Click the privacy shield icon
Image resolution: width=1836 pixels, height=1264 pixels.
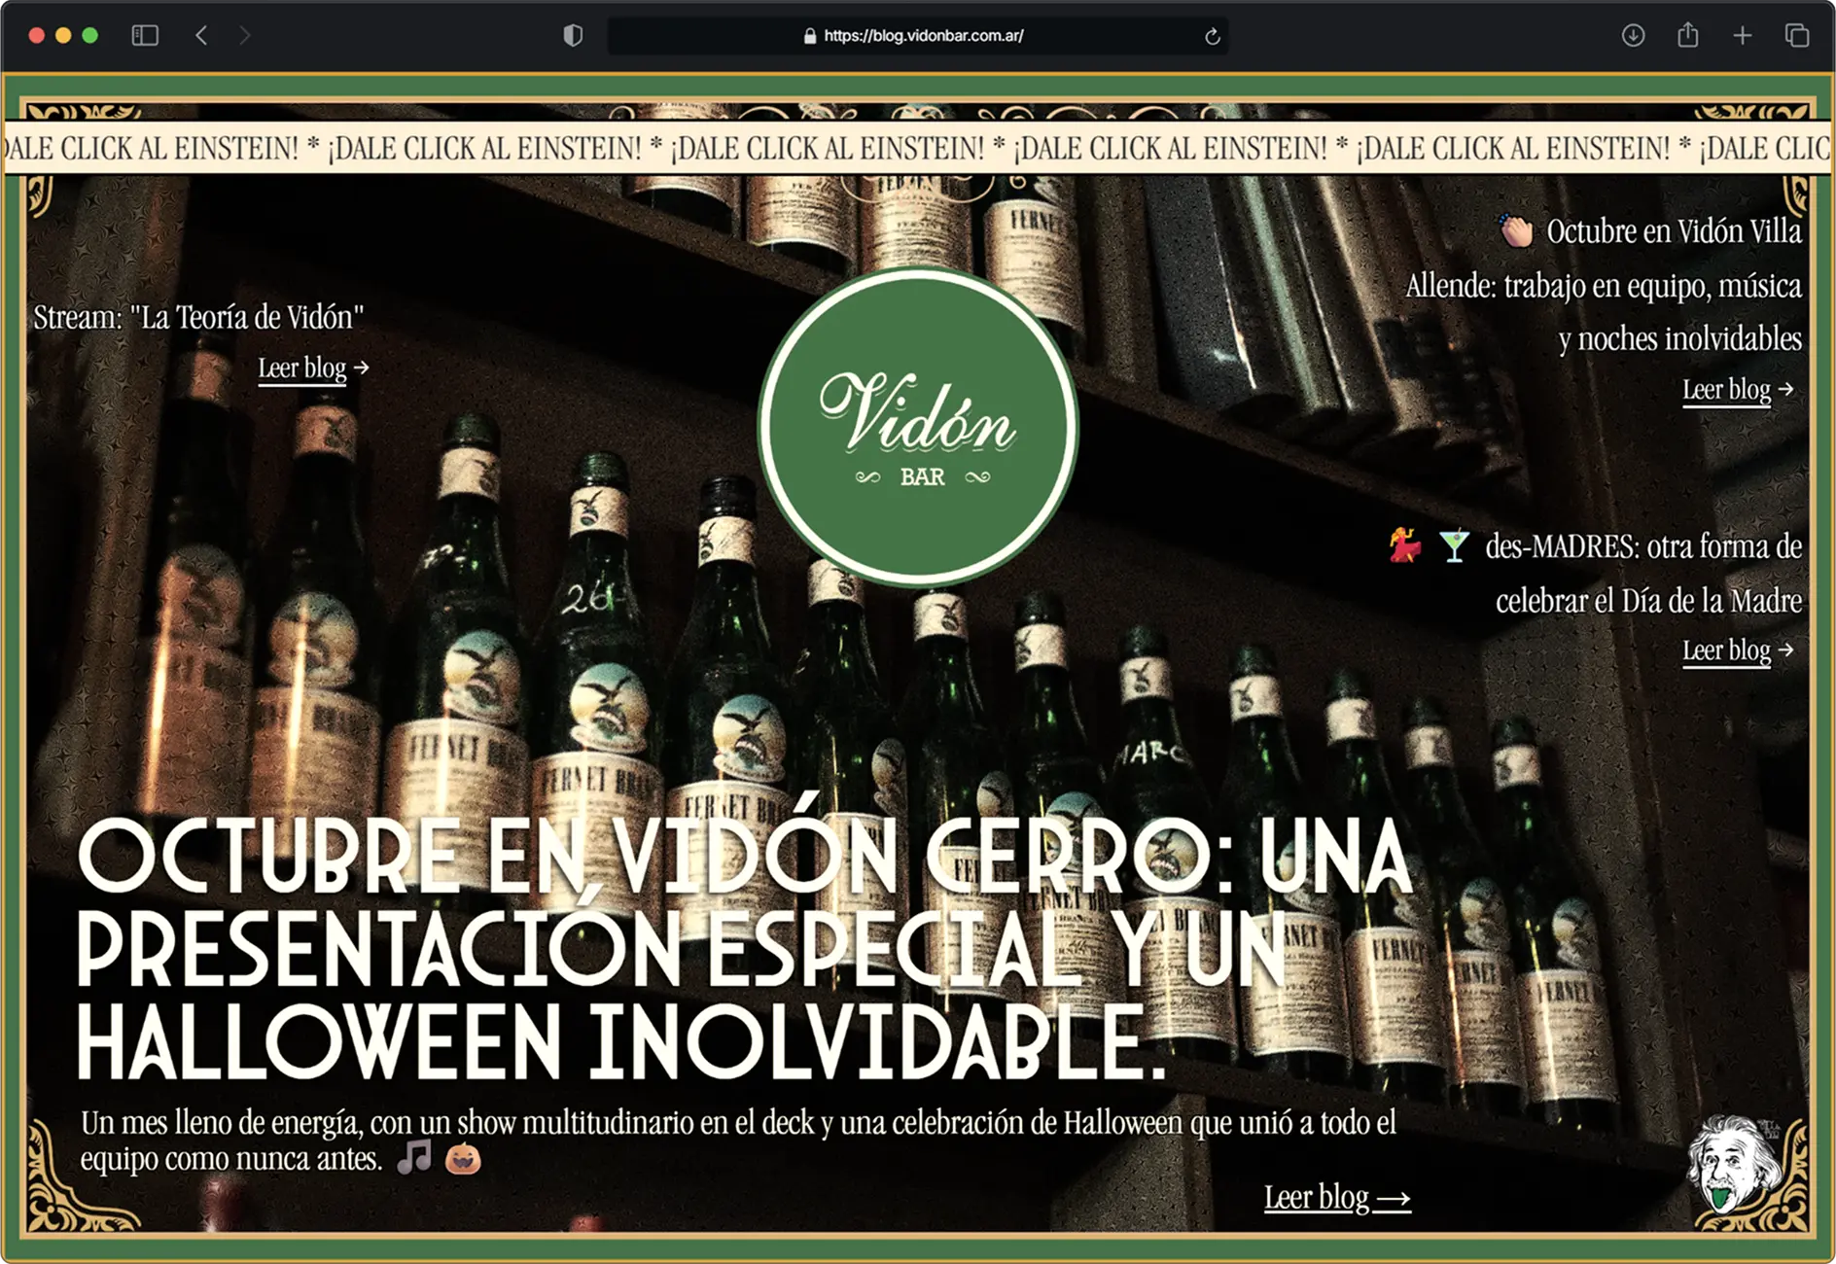[x=573, y=35]
